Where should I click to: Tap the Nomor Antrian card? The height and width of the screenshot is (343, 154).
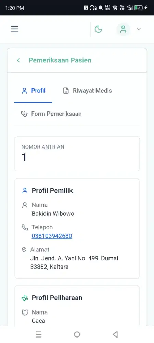coord(77,154)
